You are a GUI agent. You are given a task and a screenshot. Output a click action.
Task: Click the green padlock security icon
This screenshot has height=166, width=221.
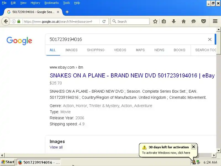[x=19, y=22]
